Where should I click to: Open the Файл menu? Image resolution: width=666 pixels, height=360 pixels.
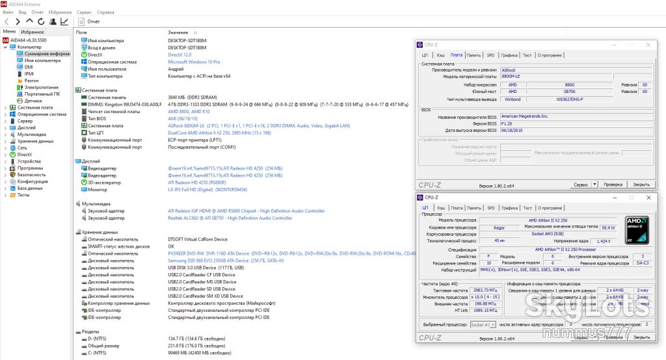8,12
